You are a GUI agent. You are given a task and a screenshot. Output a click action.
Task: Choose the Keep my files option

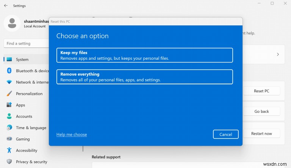pos(145,55)
